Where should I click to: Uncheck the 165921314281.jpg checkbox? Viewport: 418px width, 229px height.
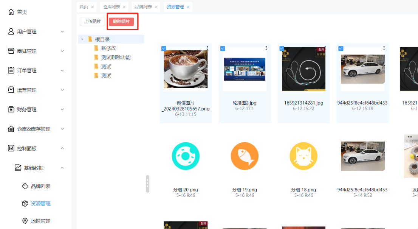(x=282, y=48)
